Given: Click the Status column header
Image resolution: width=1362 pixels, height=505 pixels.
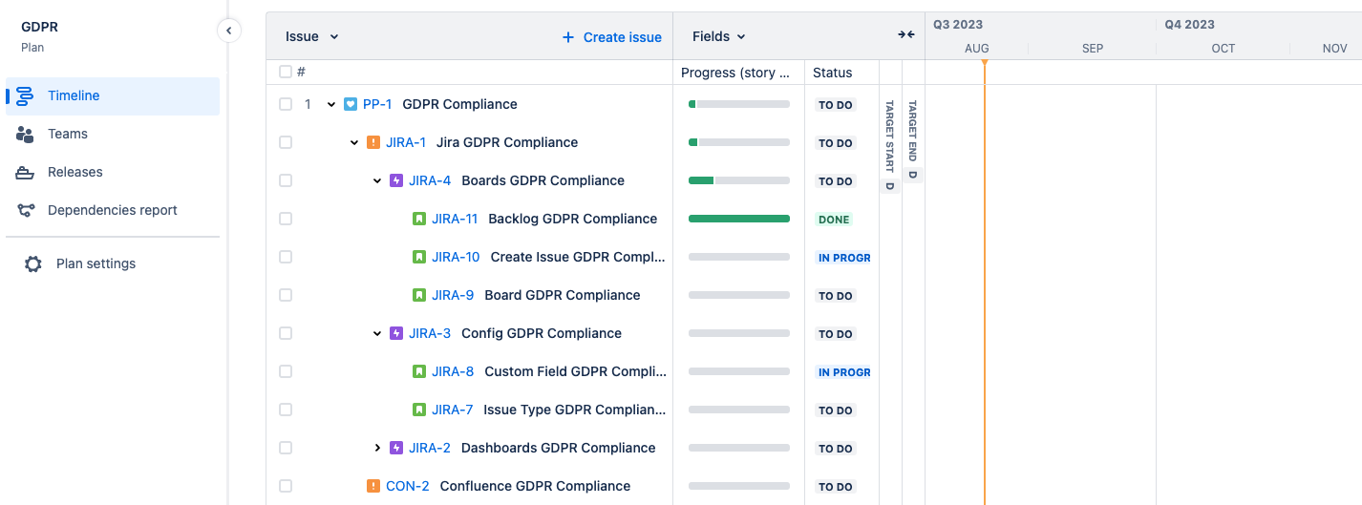Looking at the screenshot, I should [832, 73].
